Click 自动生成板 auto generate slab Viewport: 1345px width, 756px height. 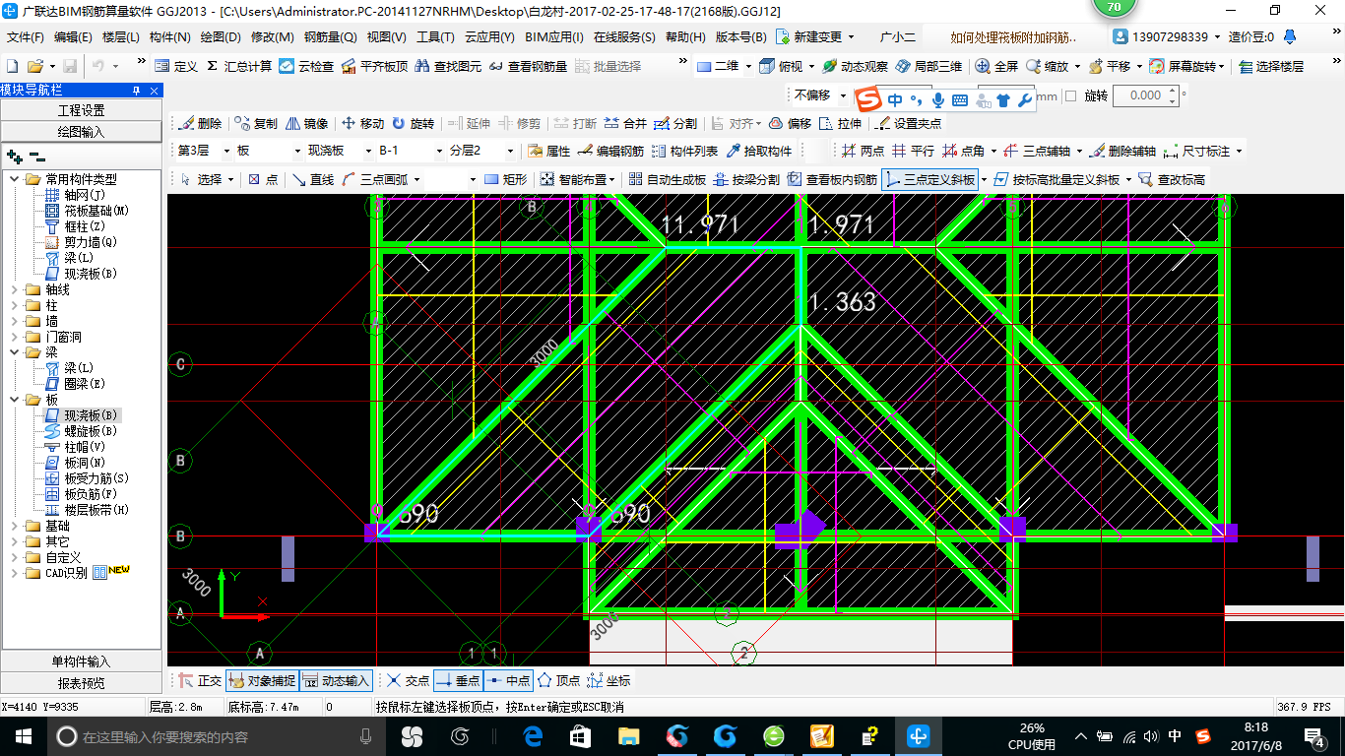667,179
